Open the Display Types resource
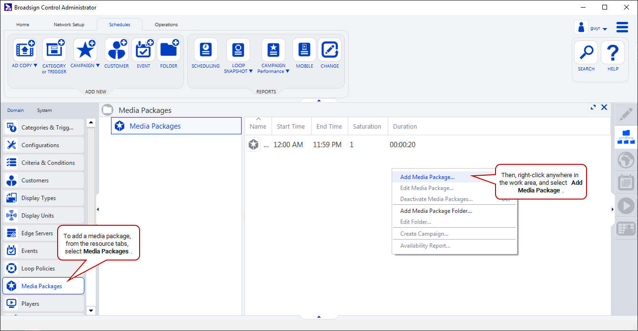 coord(43,198)
